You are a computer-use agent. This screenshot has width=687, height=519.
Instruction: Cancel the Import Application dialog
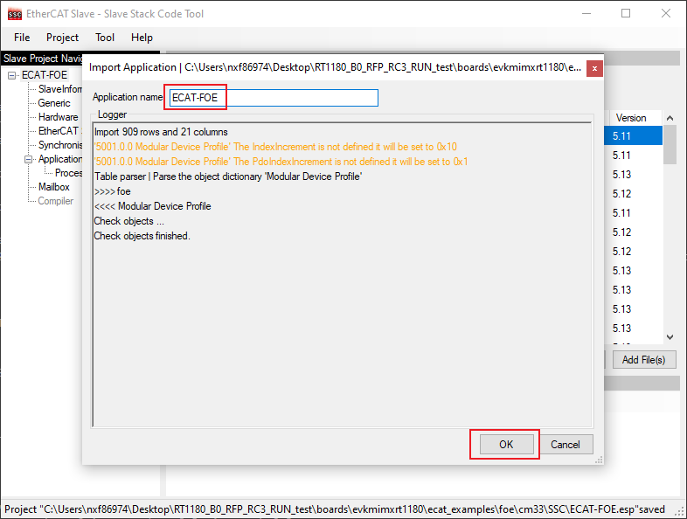[x=565, y=444]
